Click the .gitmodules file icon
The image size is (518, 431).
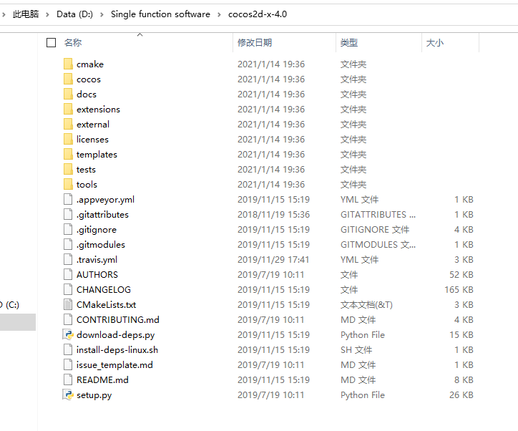pos(68,244)
